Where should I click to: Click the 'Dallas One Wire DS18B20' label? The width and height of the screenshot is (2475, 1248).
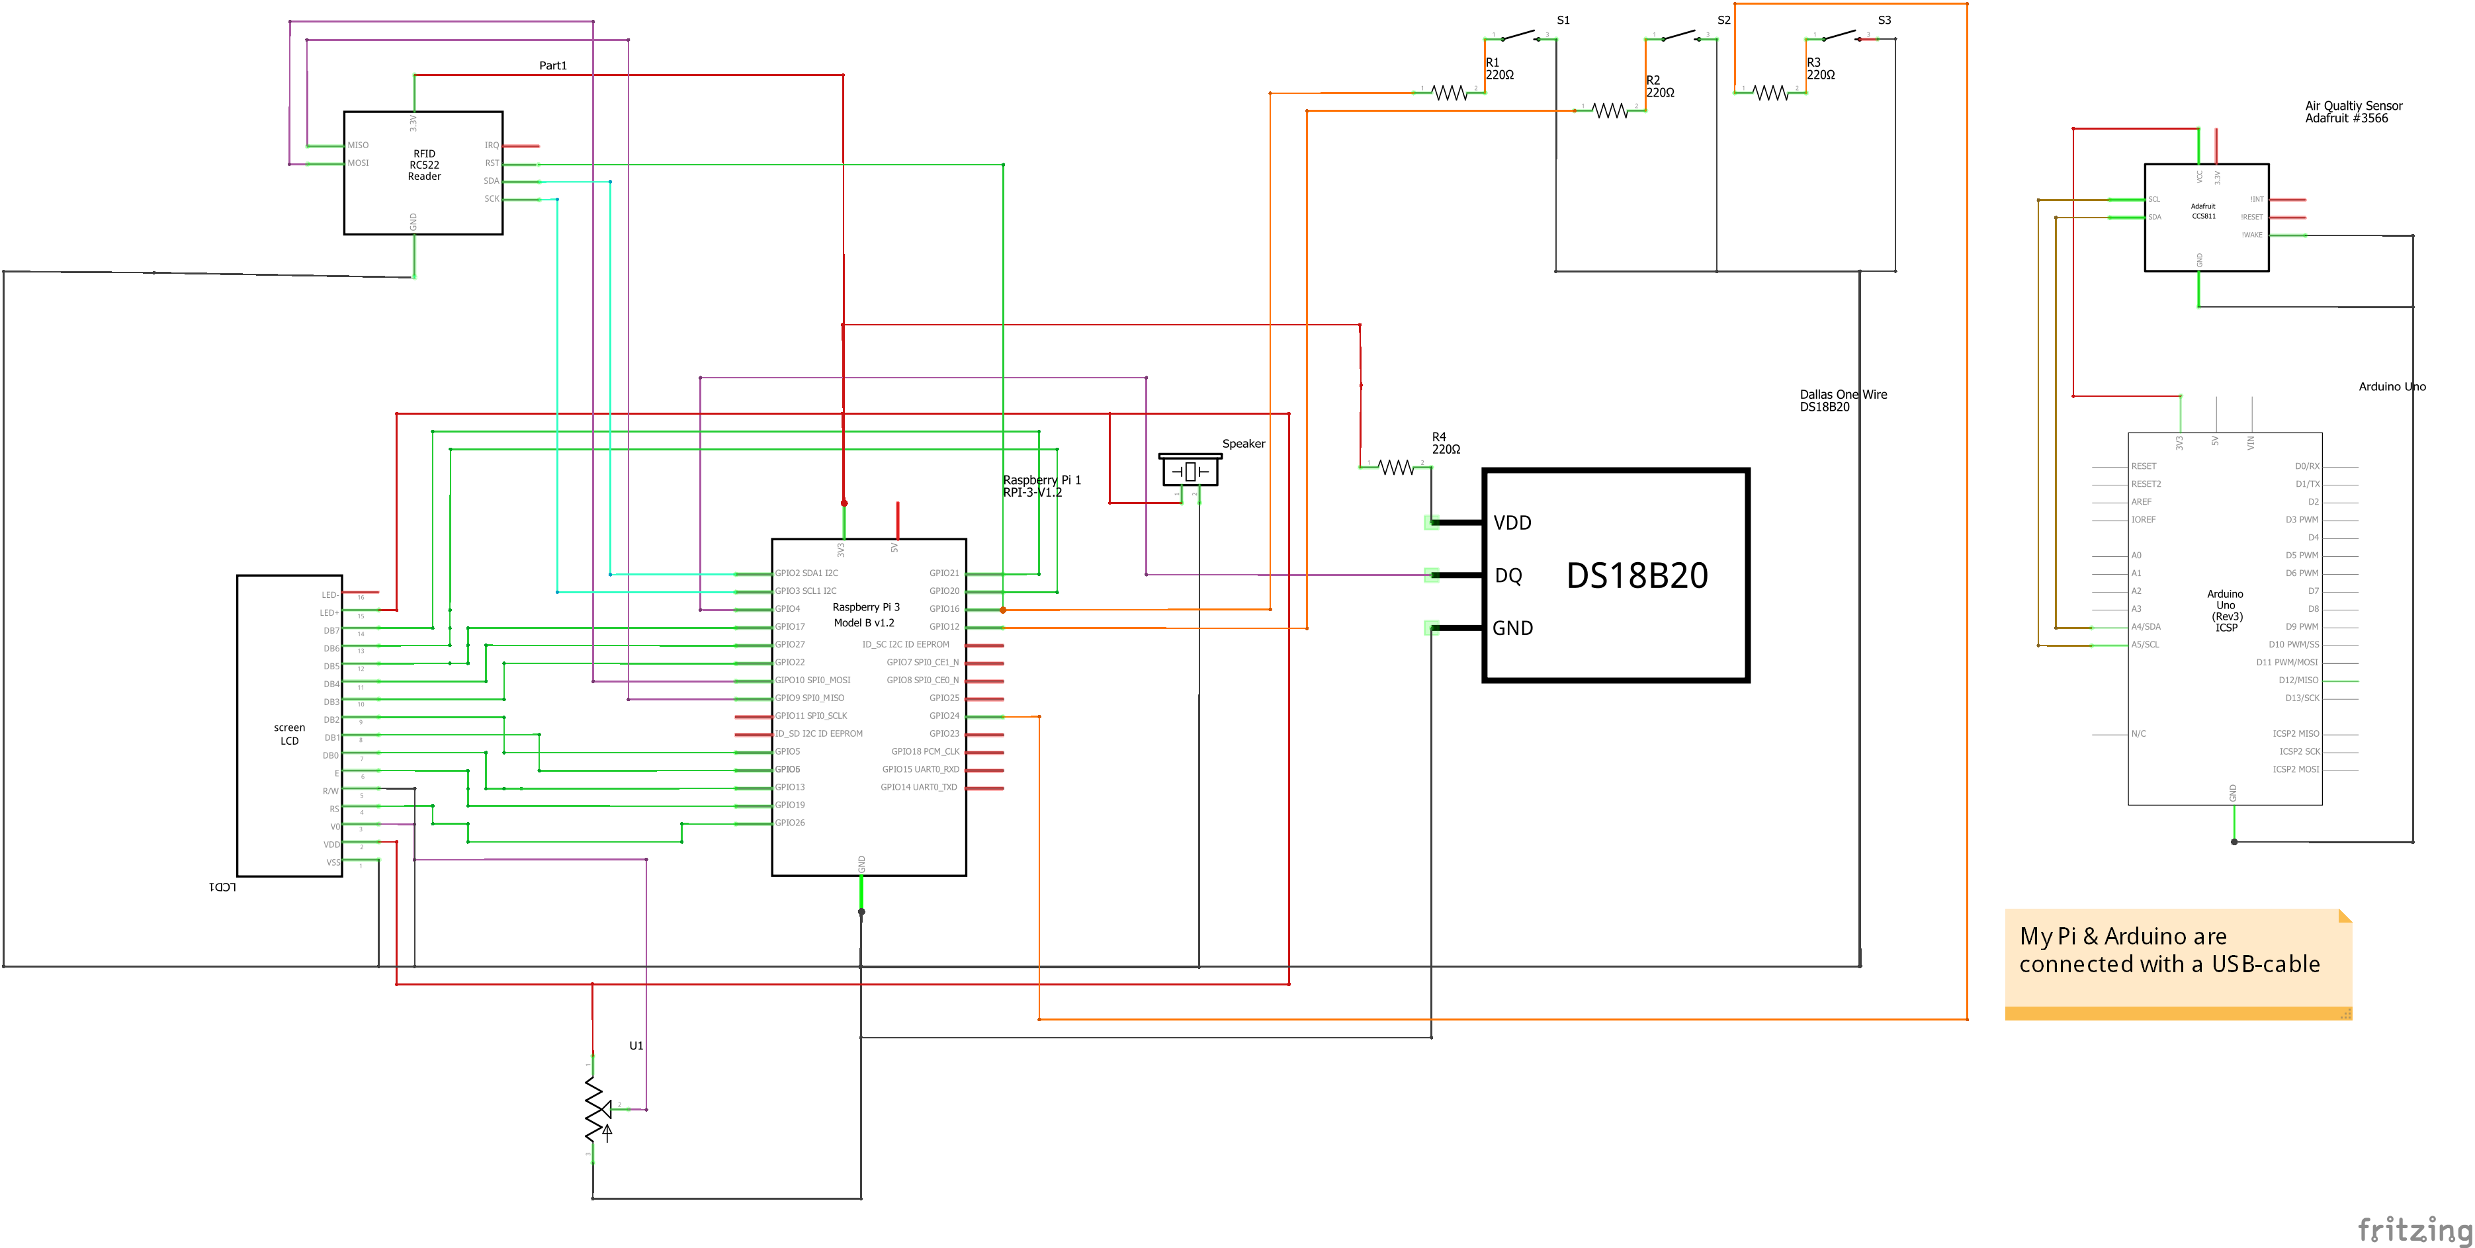click(1843, 401)
